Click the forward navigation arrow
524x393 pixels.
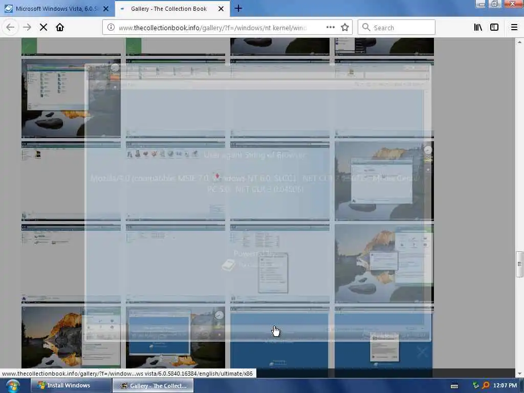tap(27, 28)
